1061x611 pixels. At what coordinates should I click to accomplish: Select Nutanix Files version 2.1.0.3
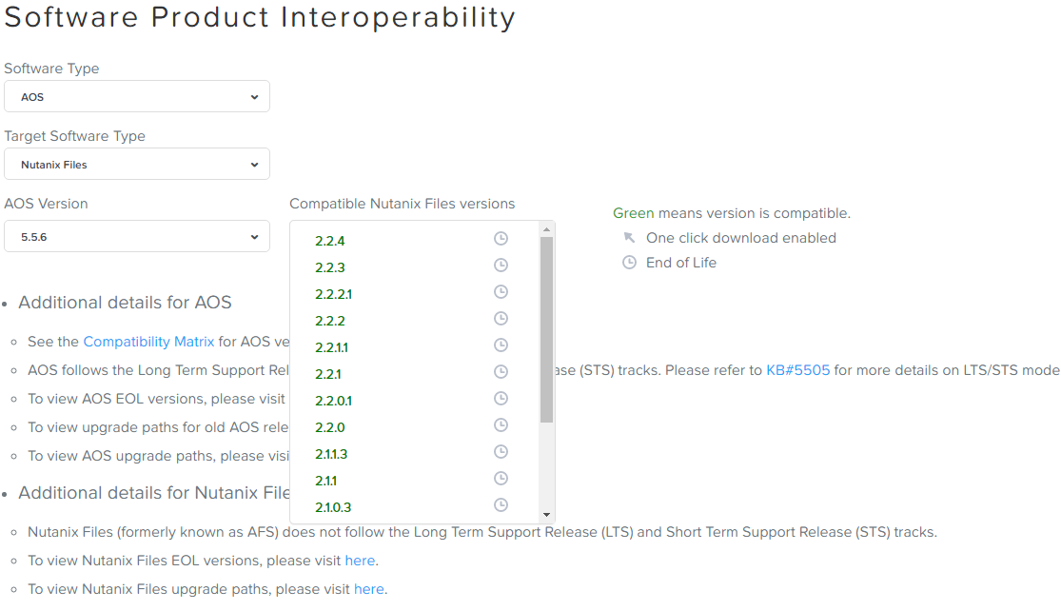333,507
